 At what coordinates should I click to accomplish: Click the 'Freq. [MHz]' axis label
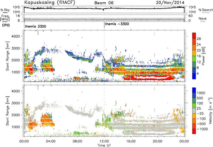coord(5,18)
